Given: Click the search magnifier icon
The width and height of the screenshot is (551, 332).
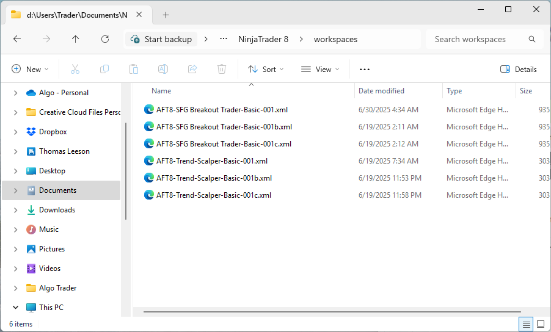Looking at the screenshot, I should (532, 39).
